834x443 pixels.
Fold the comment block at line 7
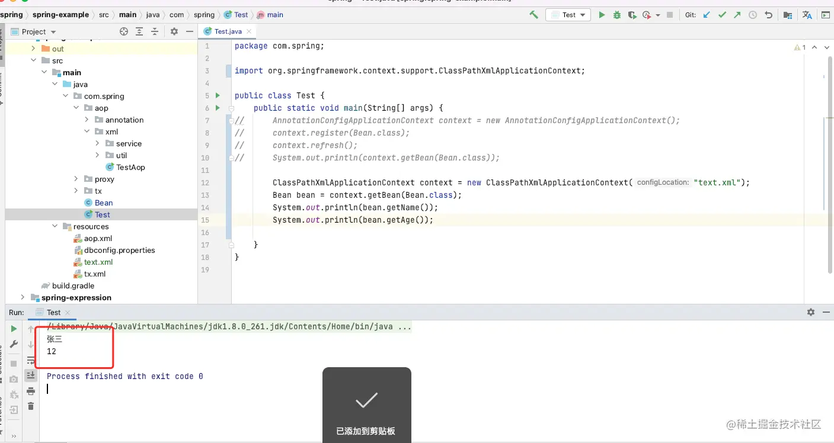coord(231,120)
